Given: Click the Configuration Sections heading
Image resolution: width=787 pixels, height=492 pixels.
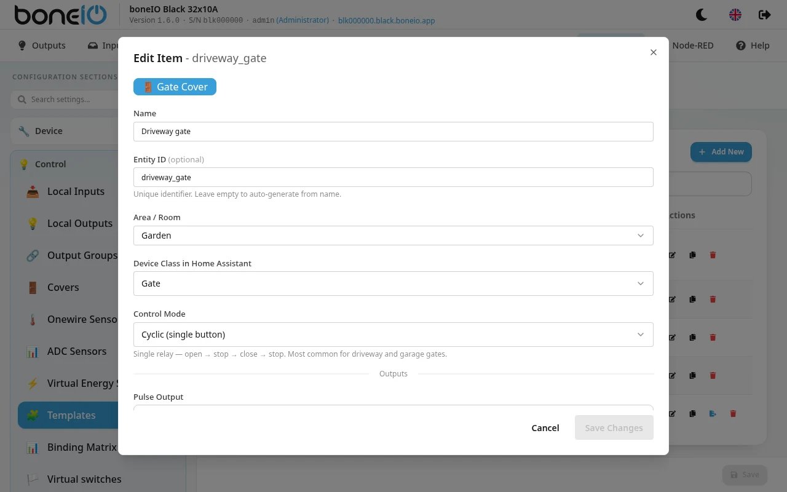Looking at the screenshot, I should pos(65,77).
